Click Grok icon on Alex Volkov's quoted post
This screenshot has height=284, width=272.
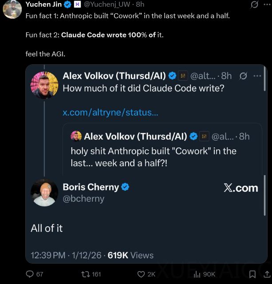click(x=243, y=76)
